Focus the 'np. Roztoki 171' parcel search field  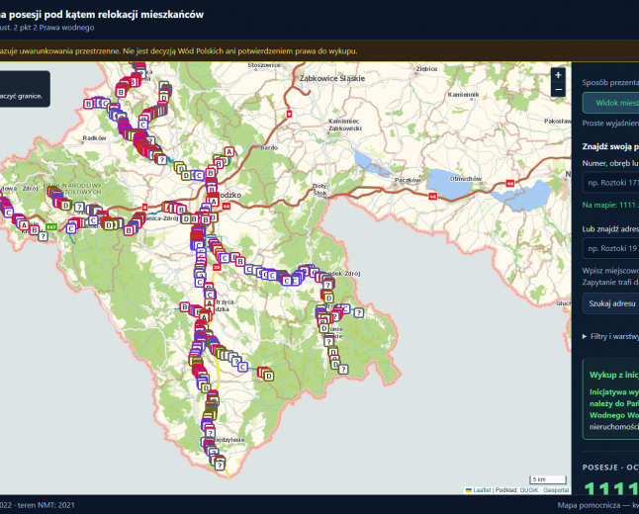610,182
